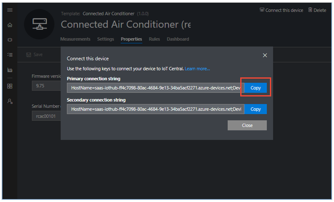Switch to the Measurements tab
Image resolution: width=334 pixels, height=202 pixels.
click(75, 39)
